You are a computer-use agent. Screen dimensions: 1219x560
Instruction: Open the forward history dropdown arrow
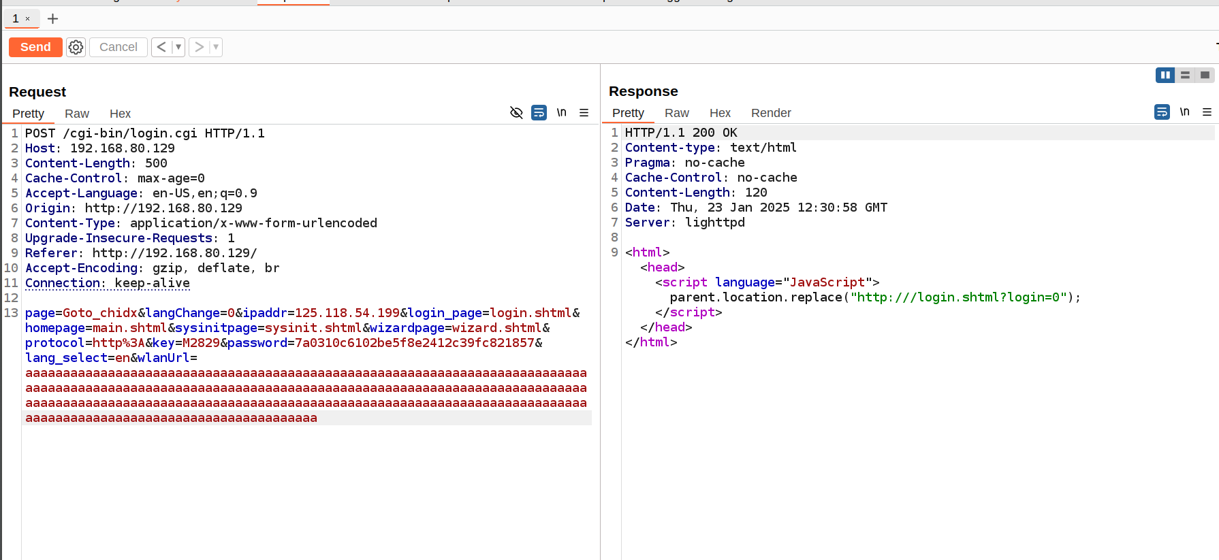coord(216,47)
